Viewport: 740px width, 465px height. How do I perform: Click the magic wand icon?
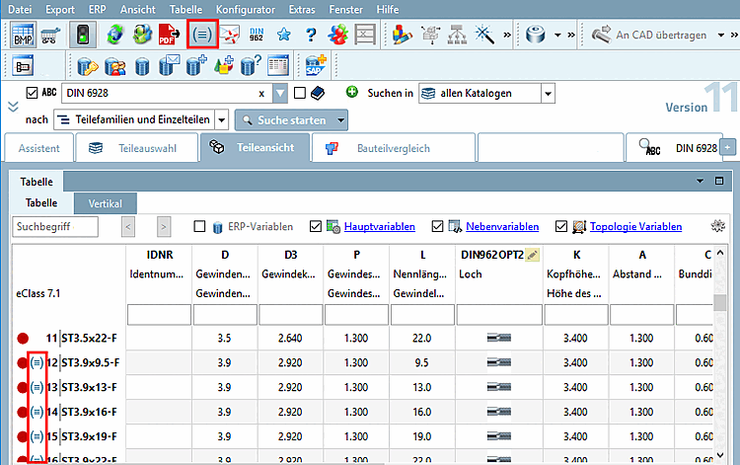483,35
